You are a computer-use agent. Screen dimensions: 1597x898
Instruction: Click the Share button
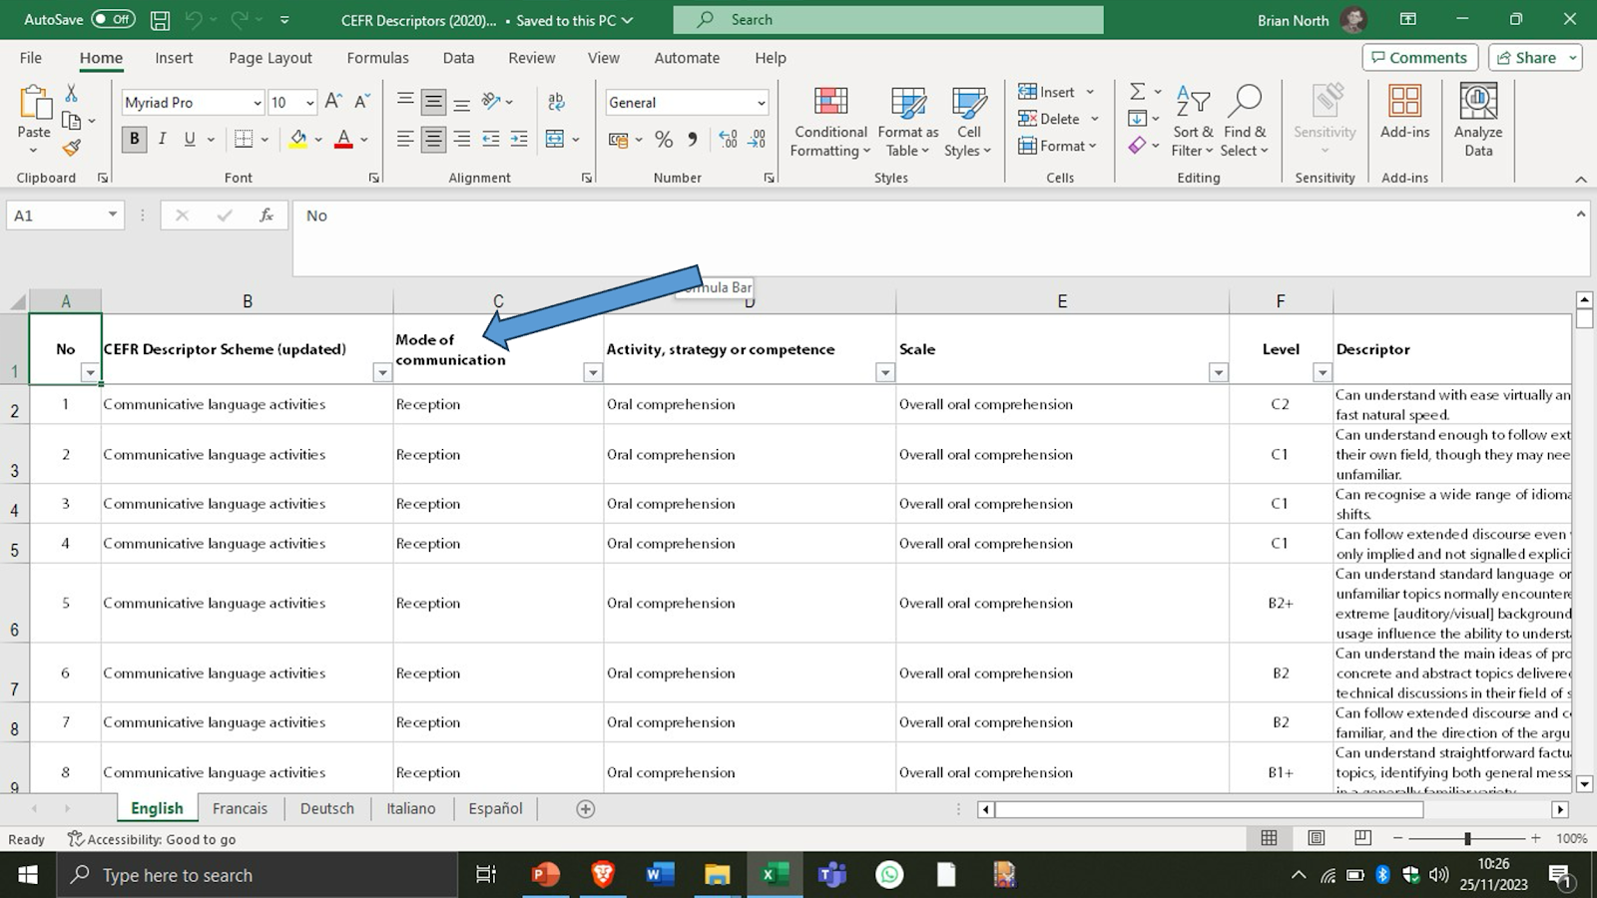(x=1527, y=58)
